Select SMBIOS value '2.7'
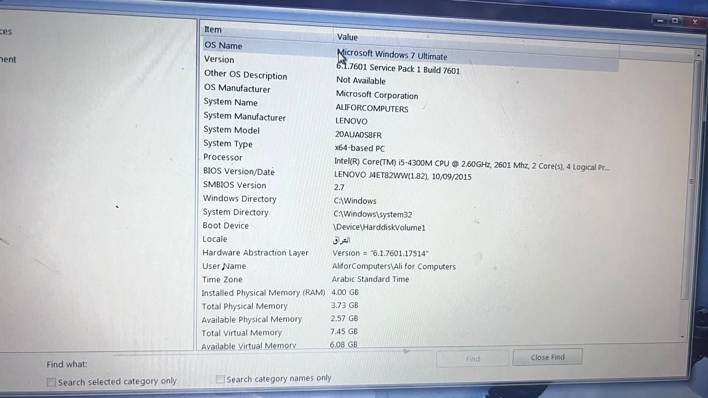This screenshot has height=398, width=708. coord(339,187)
